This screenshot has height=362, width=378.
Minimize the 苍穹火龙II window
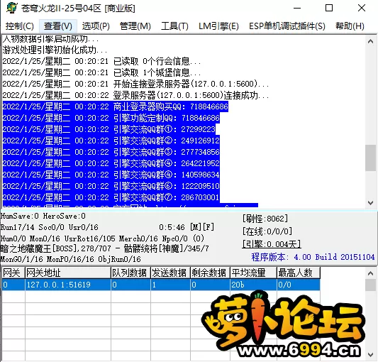coord(297,8)
